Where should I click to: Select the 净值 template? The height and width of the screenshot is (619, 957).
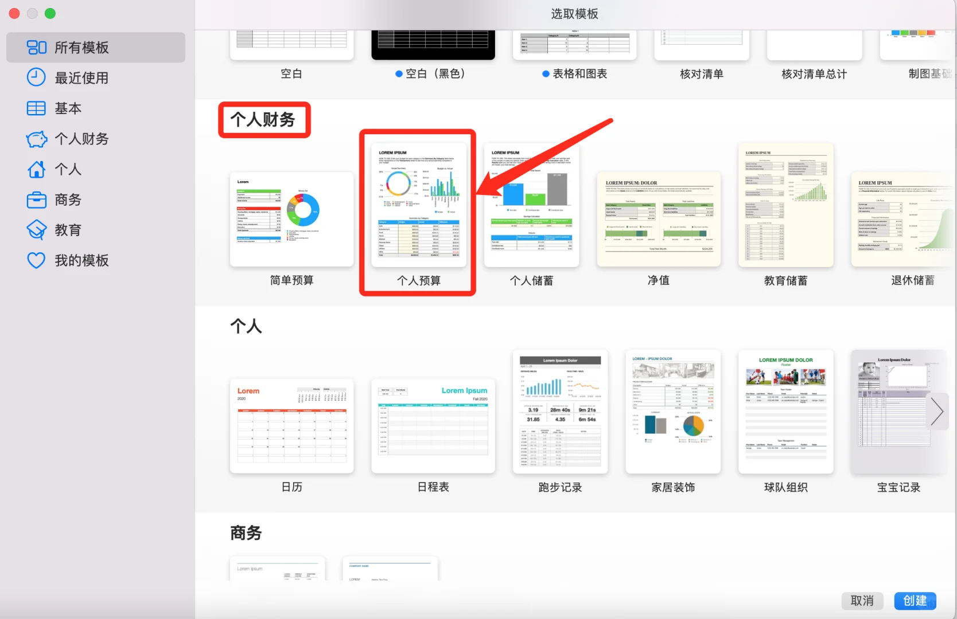(658, 220)
